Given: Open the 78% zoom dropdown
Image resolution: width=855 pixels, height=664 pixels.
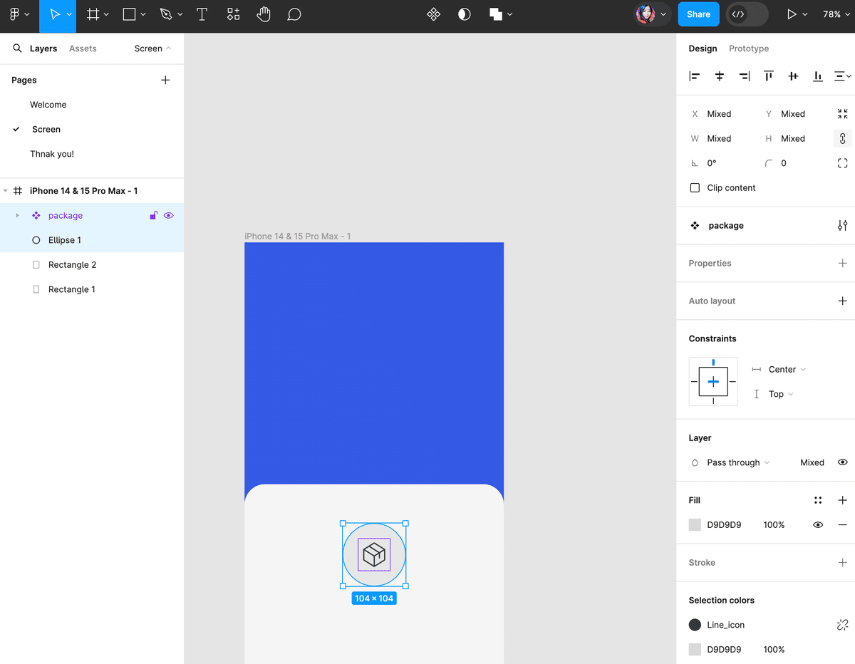Looking at the screenshot, I should (836, 14).
